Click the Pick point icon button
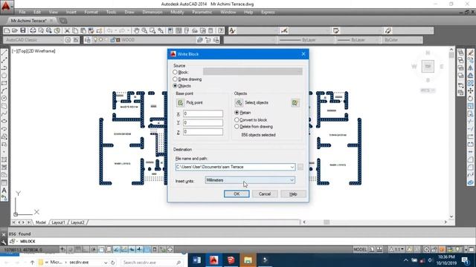The height and width of the screenshot is (267, 476). [x=180, y=102]
